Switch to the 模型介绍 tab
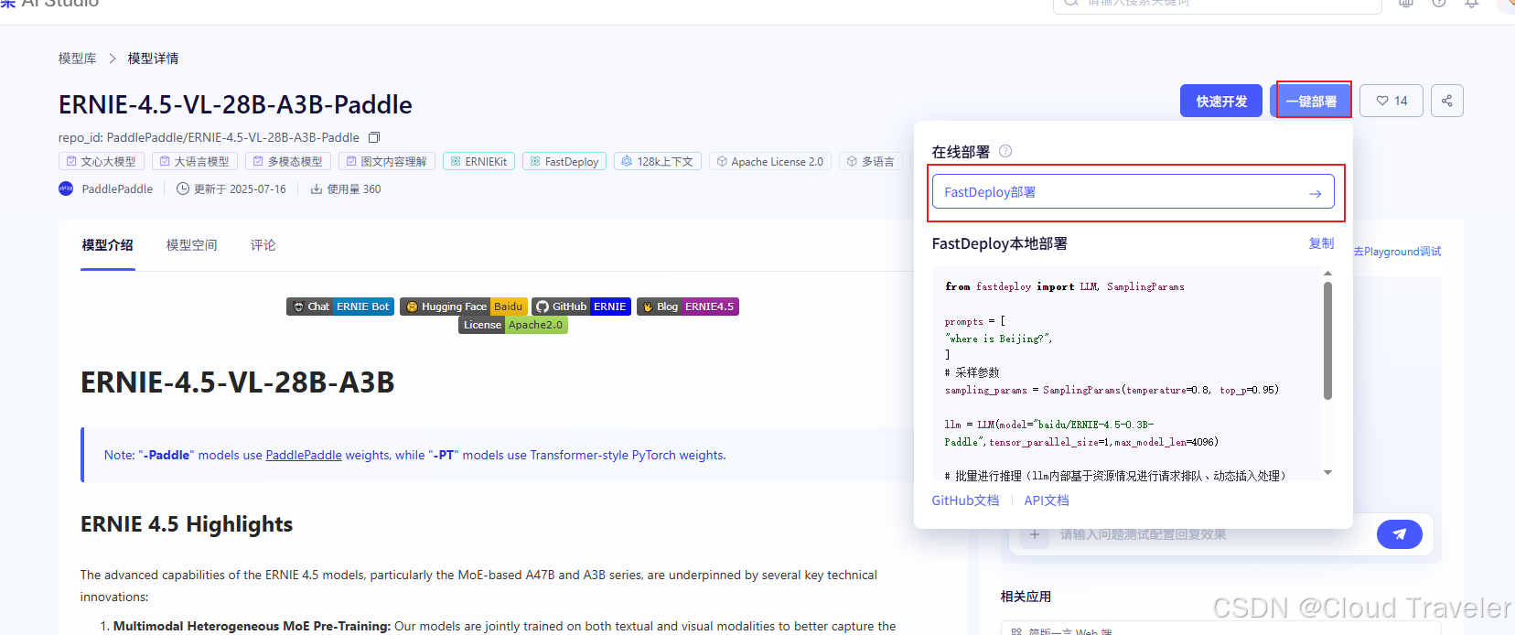 tap(108, 245)
